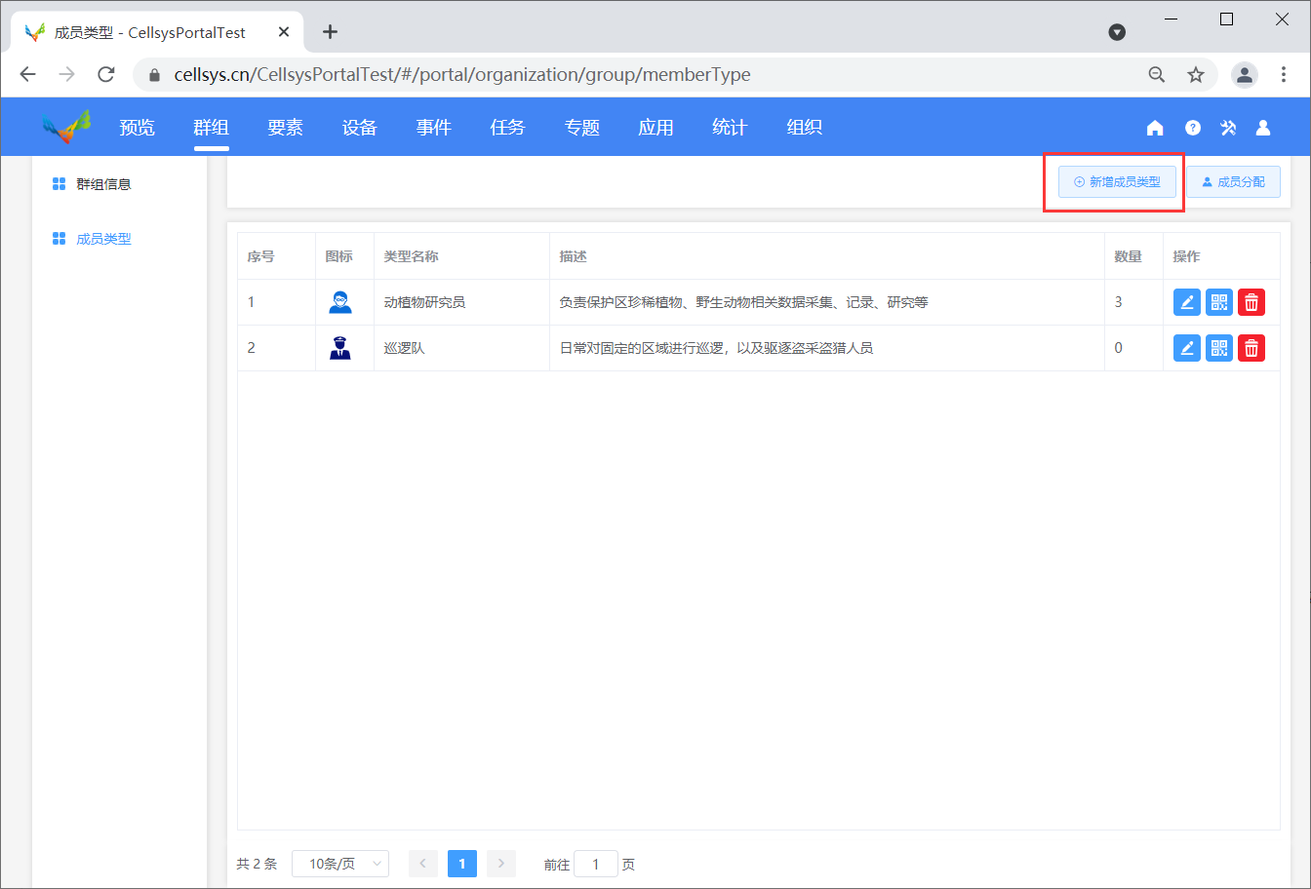Close the 成员类型 browser tab
Screen dimensions: 1311x889
click(x=284, y=31)
